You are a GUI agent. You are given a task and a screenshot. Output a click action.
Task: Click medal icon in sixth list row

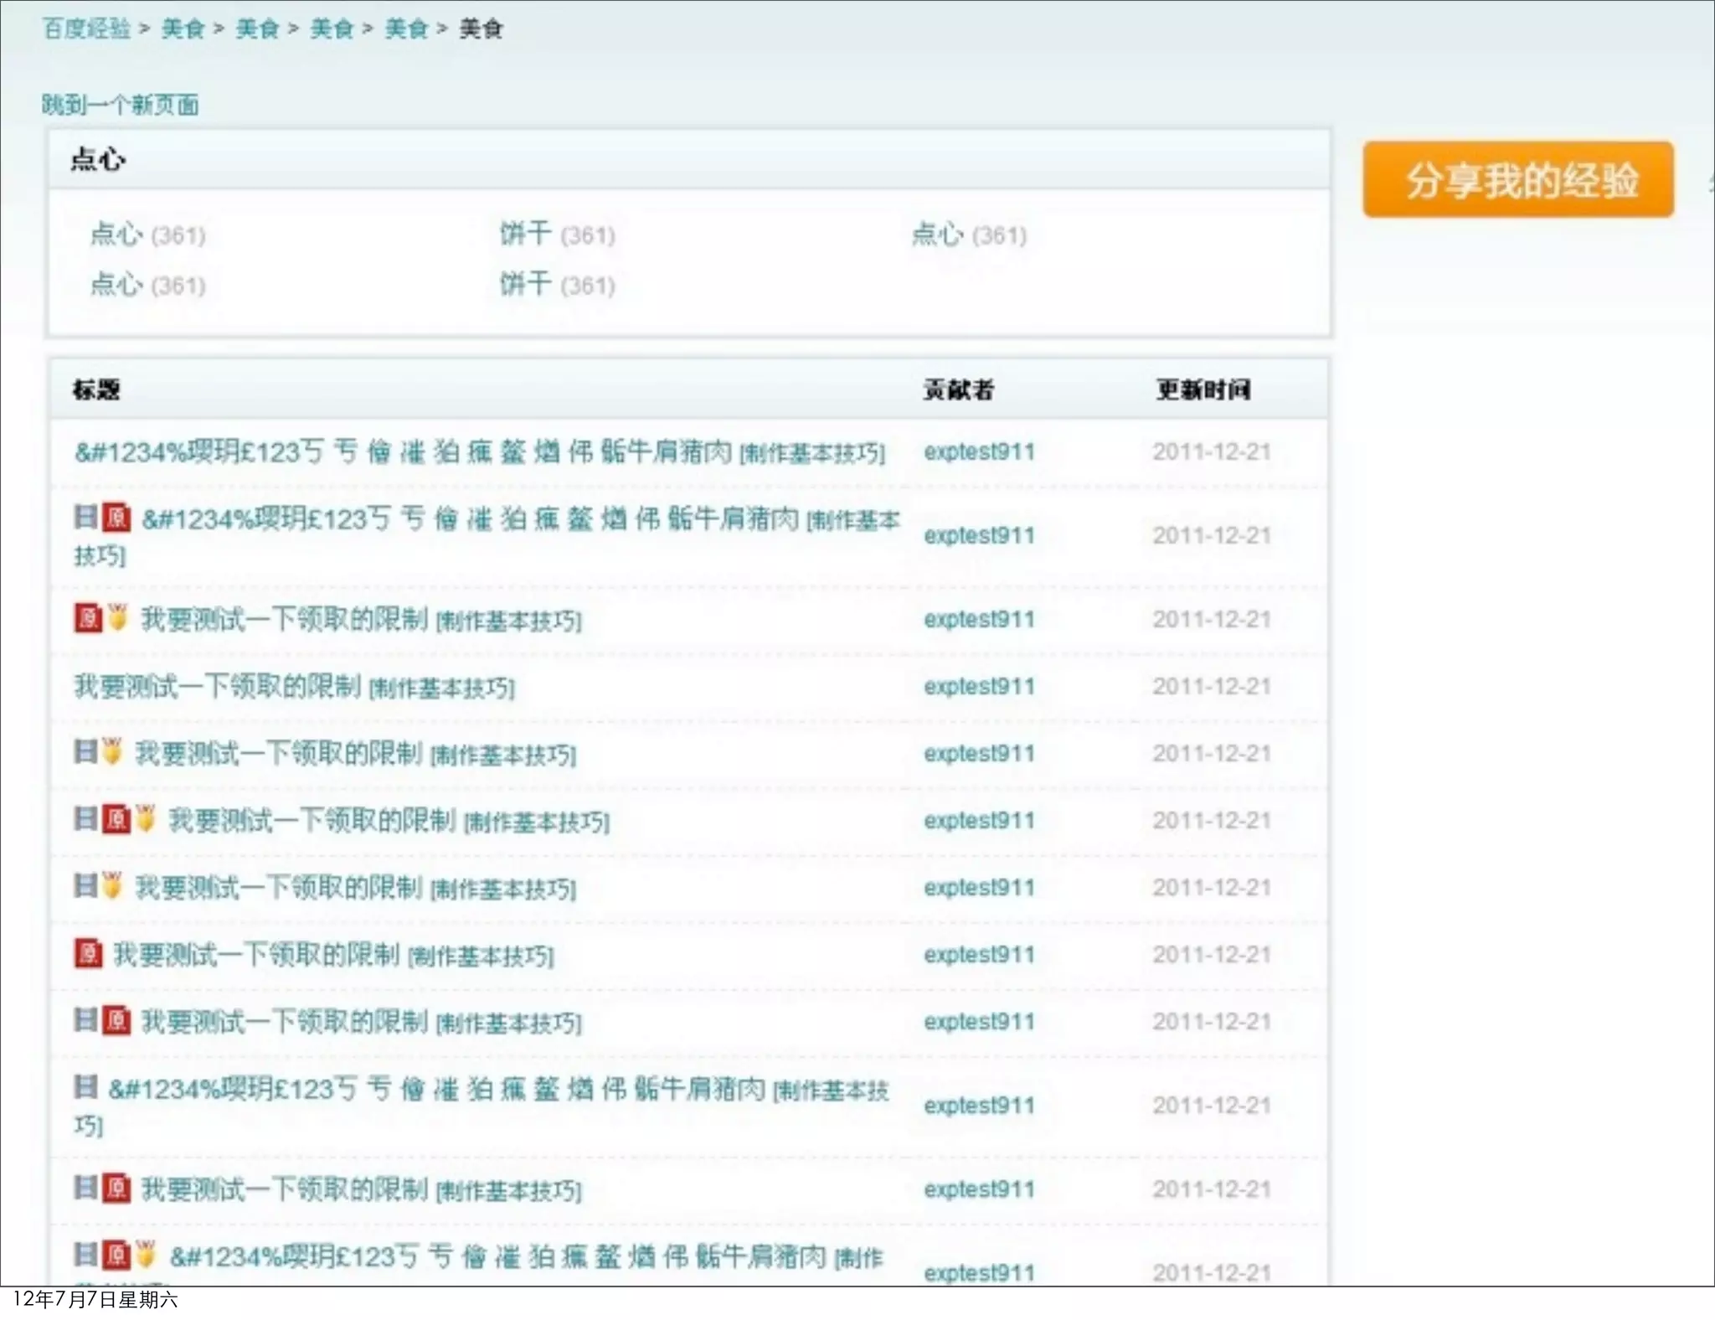(x=146, y=817)
